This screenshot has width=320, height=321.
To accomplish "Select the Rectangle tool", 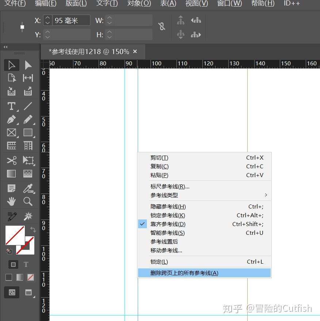I will pos(28,133).
